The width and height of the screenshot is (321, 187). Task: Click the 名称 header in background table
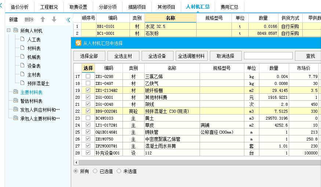171,18
